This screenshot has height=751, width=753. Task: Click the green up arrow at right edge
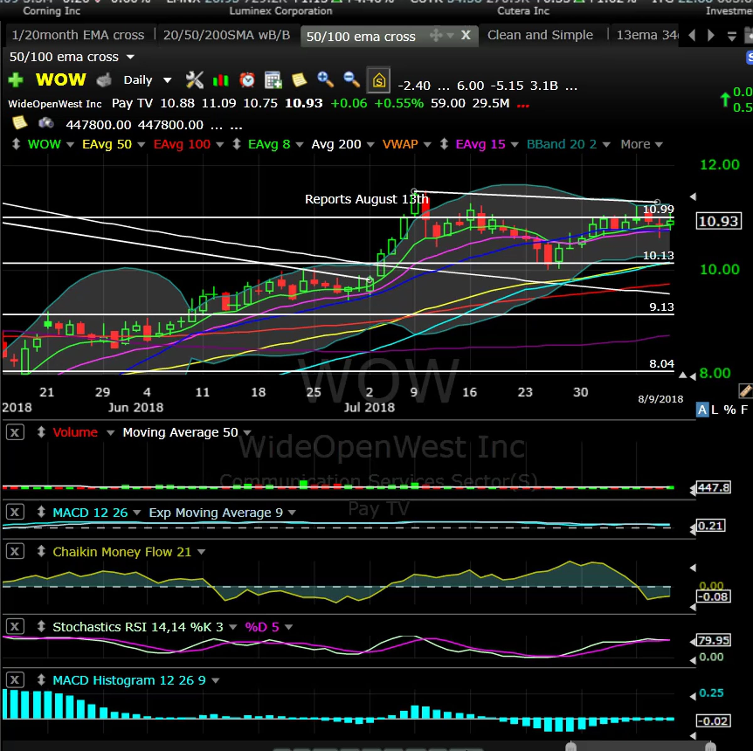pos(725,100)
